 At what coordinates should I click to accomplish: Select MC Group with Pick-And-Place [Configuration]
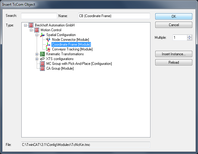tap(79, 64)
